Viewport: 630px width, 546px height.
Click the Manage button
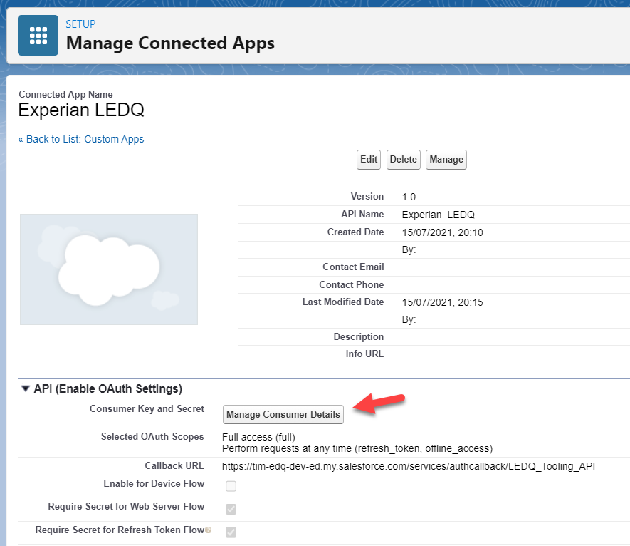click(x=446, y=160)
